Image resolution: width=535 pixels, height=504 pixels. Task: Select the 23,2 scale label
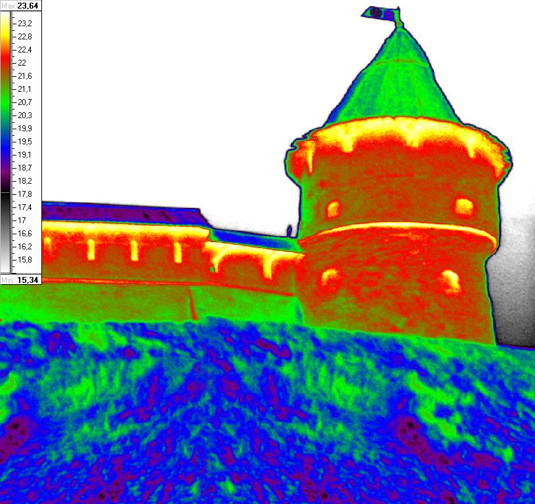click(x=24, y=24)
